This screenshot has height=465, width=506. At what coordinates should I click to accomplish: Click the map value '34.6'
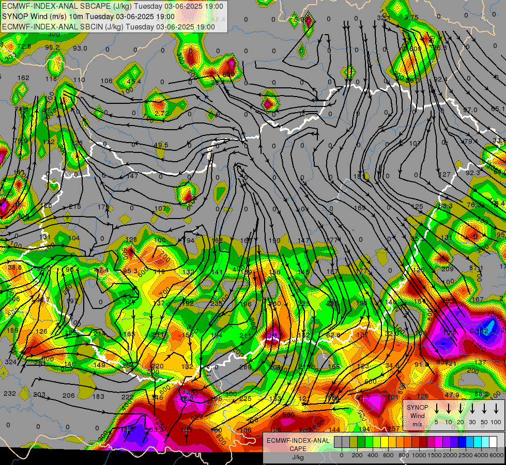pyautogui.click(x=392, y=366)
